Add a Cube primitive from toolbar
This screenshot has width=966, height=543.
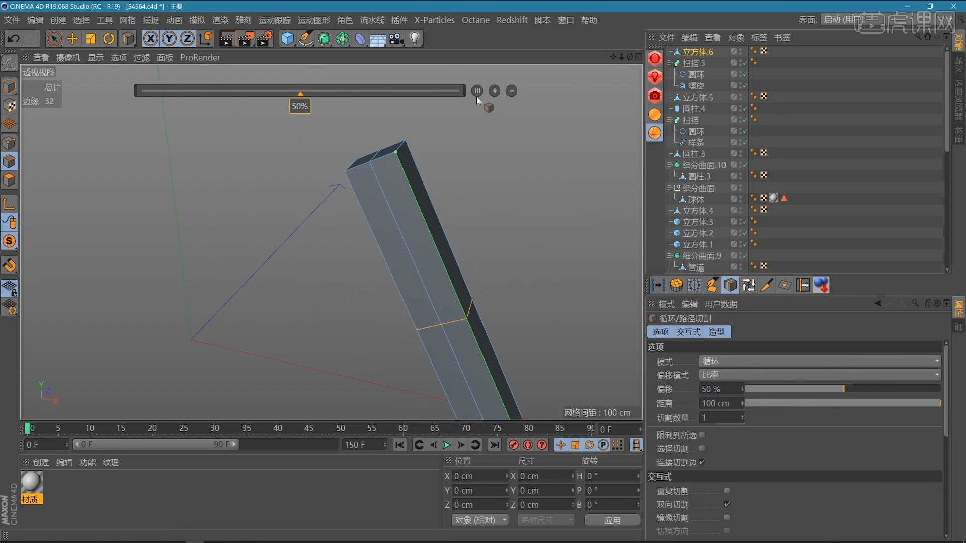click(287, 39)
